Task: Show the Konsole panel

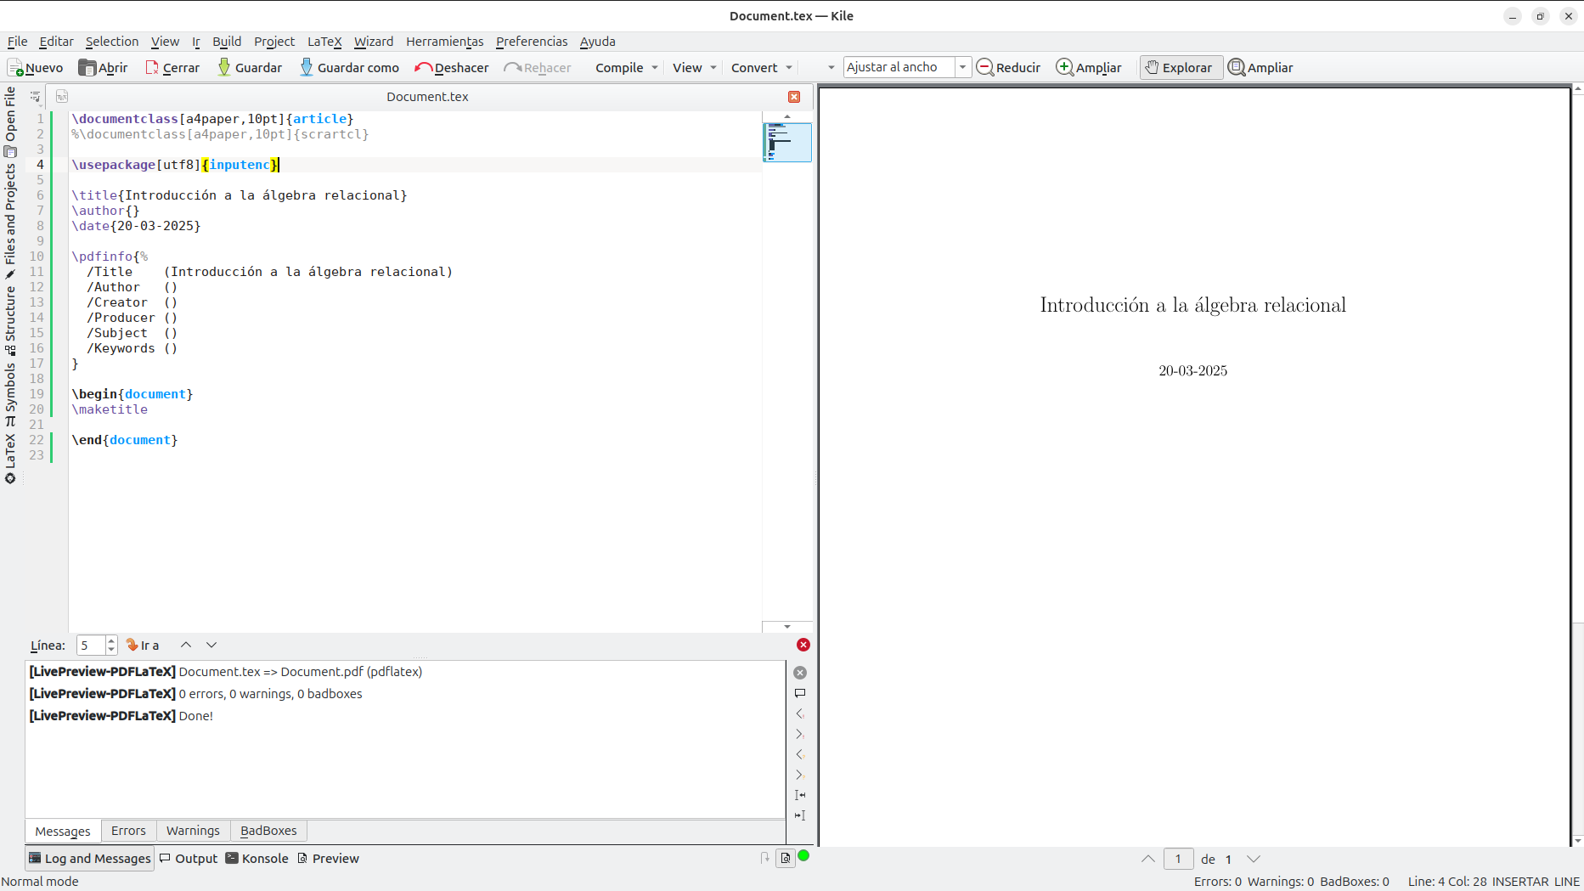Action: [x=257, y=859]
